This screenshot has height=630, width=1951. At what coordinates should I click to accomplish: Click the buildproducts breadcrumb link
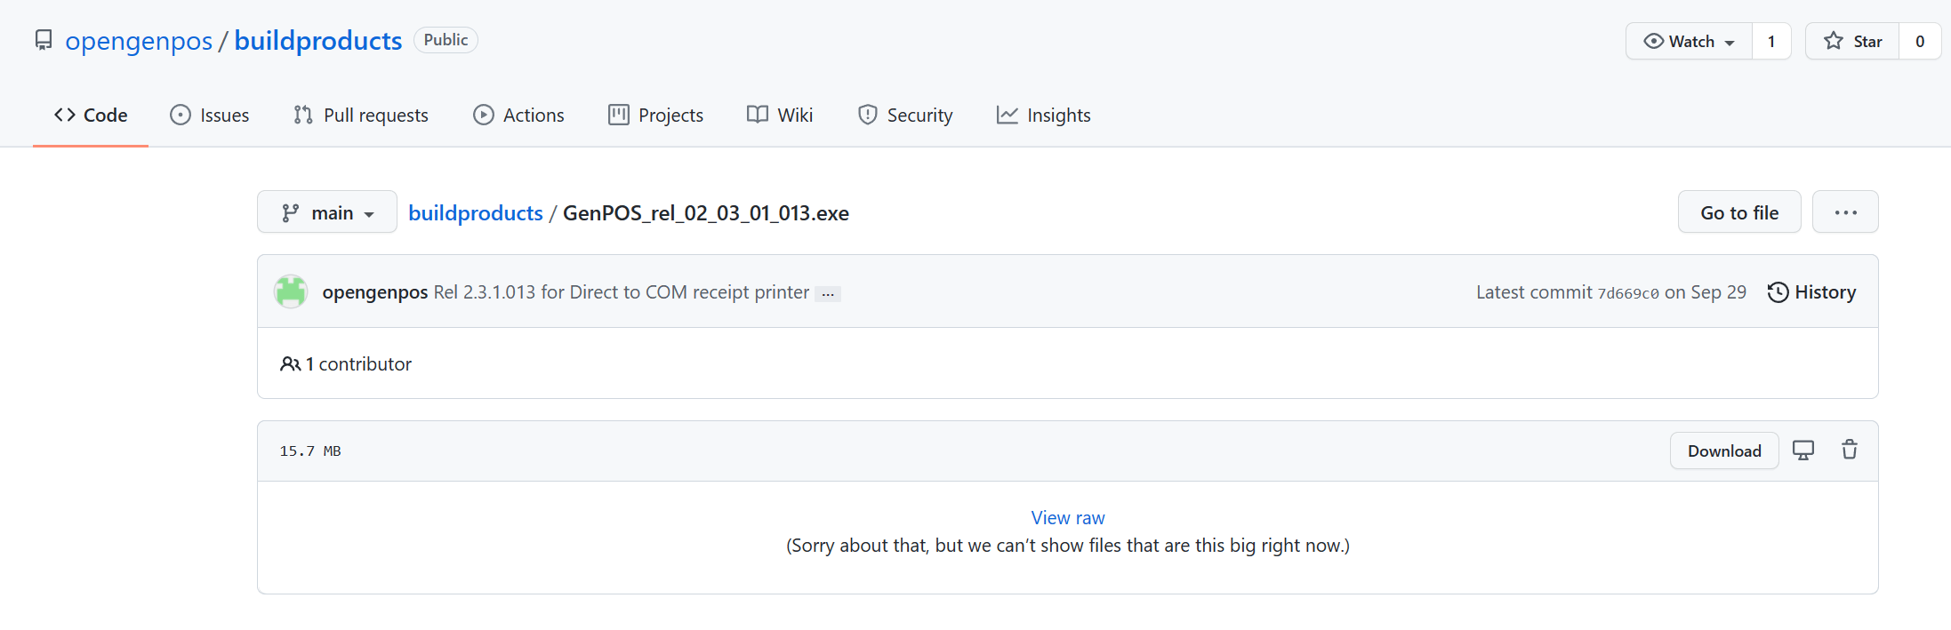[476, 213]
